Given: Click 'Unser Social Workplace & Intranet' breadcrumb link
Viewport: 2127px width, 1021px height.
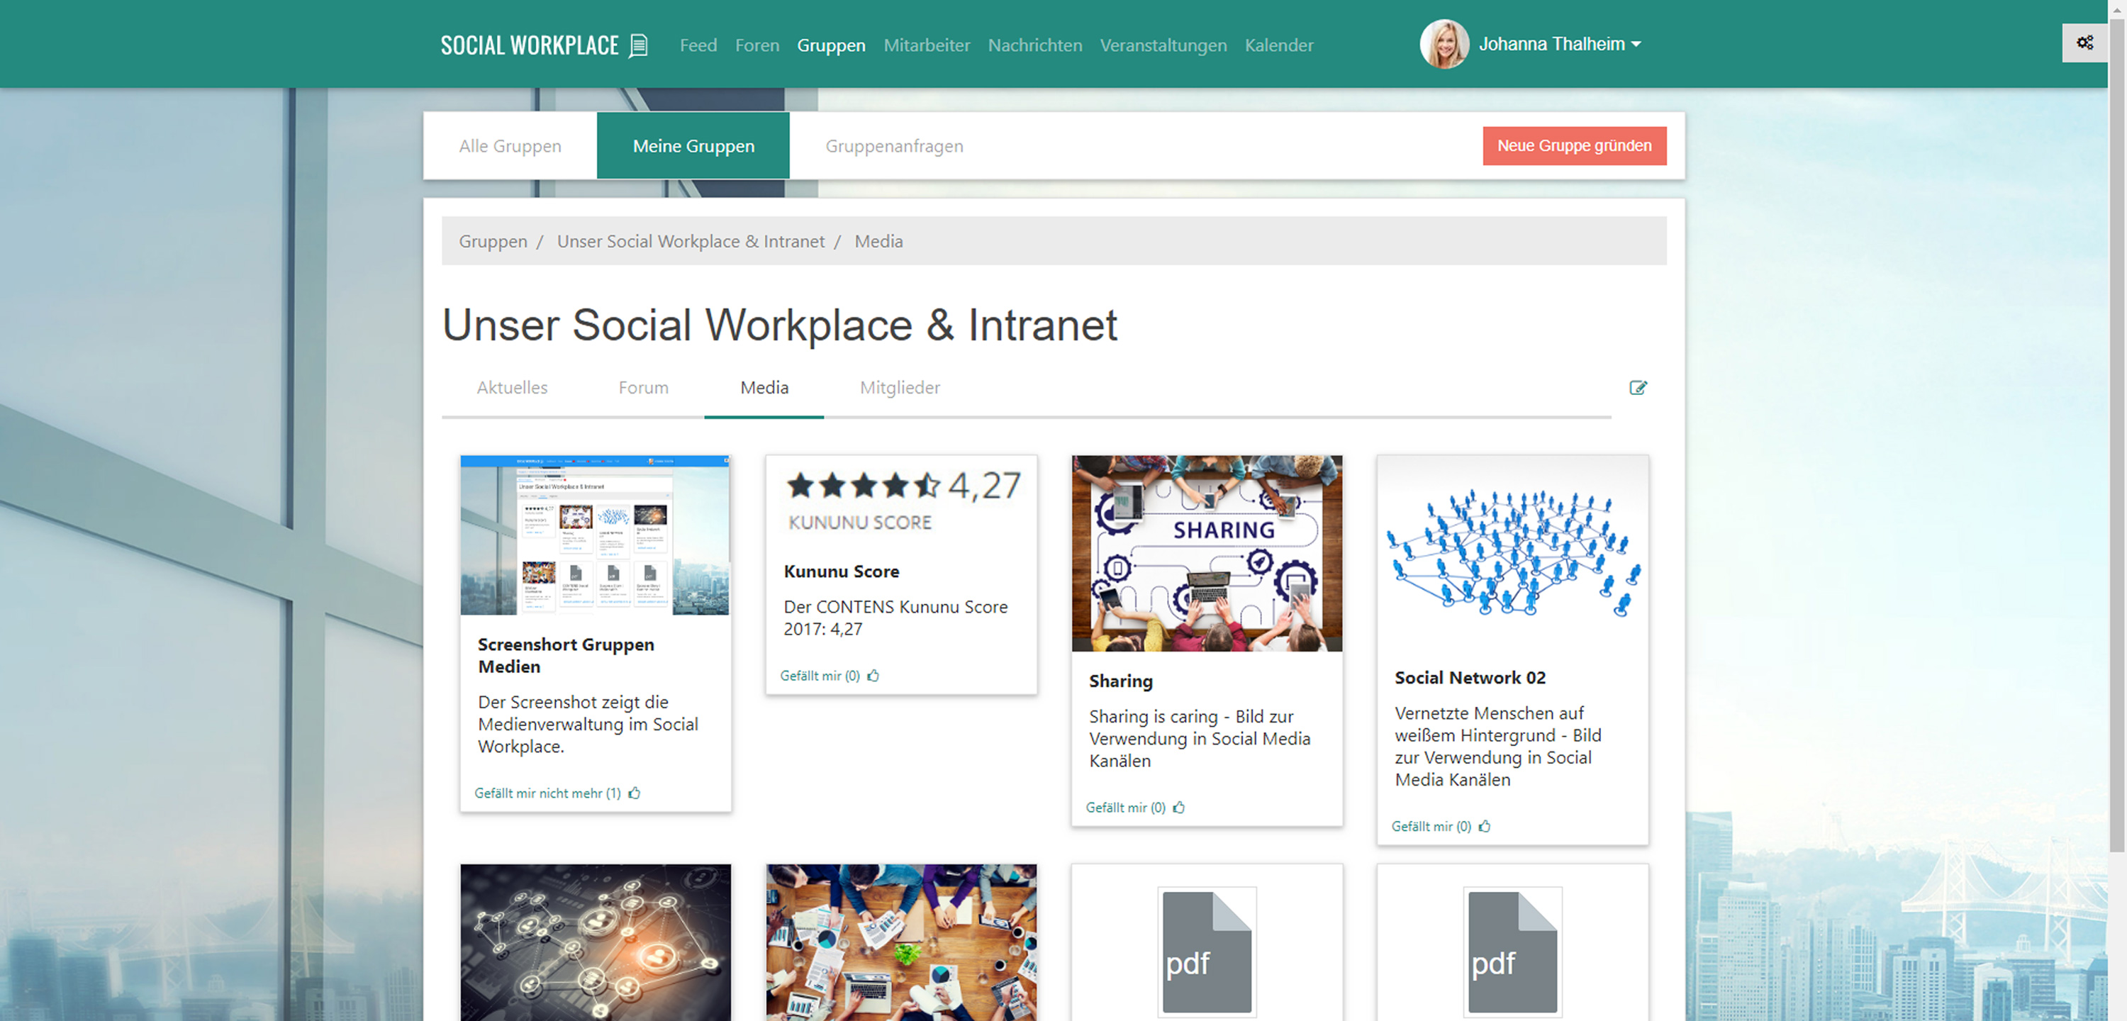Looking at the screenshot, I should click(691, 241).
